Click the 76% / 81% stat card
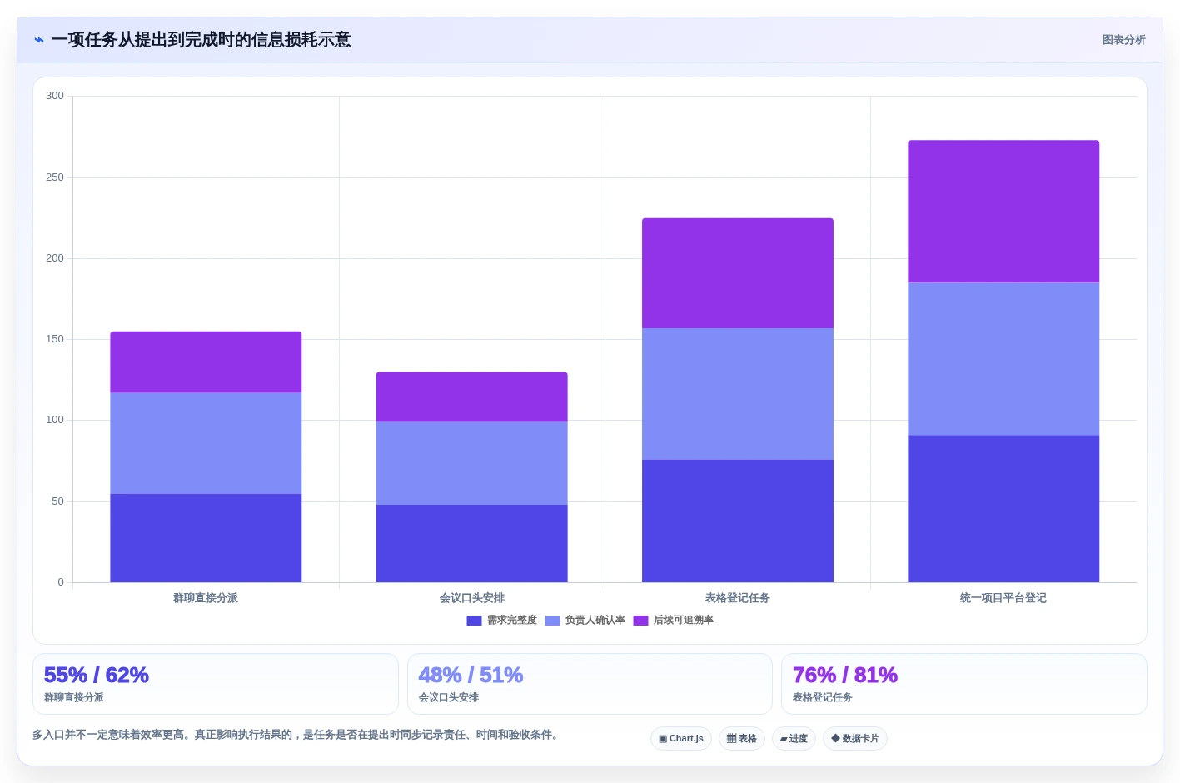Screen dimensions: 1180x783 click(x=964, y=684)
